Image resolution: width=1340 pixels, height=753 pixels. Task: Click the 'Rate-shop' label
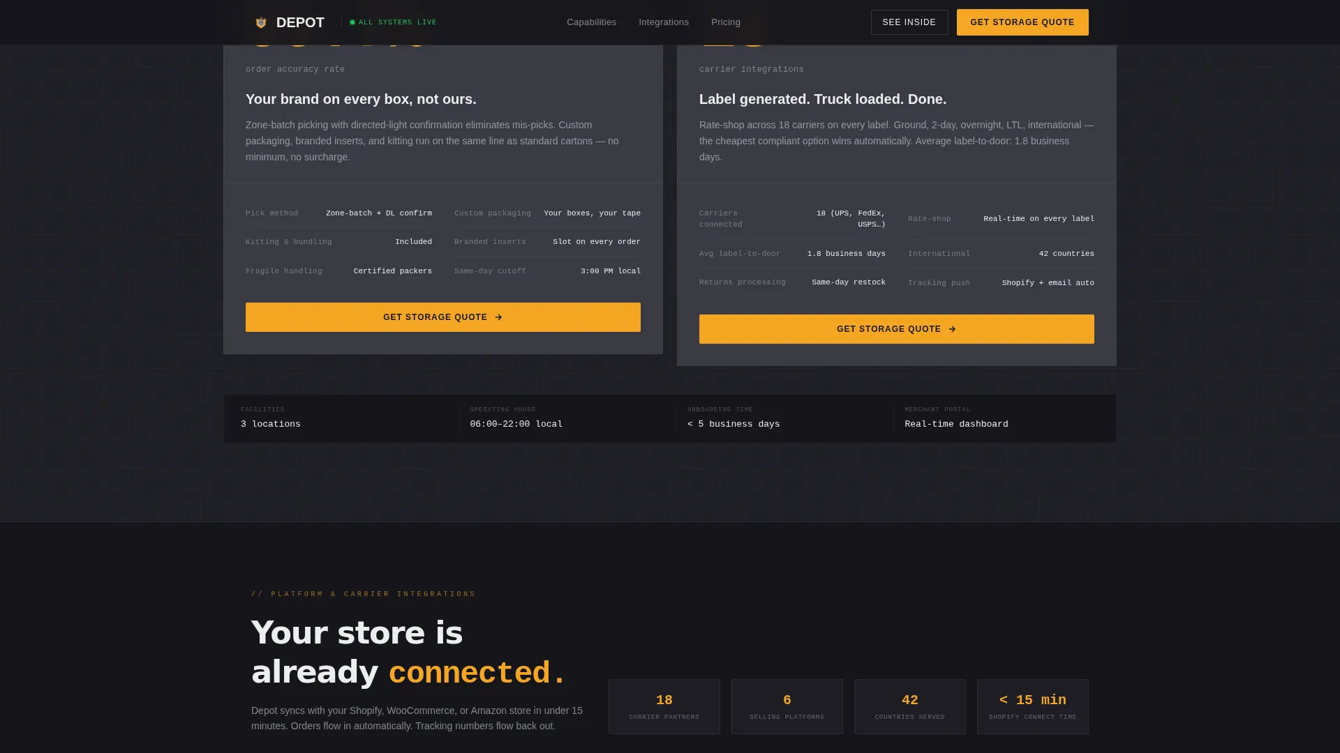[930, 219]
